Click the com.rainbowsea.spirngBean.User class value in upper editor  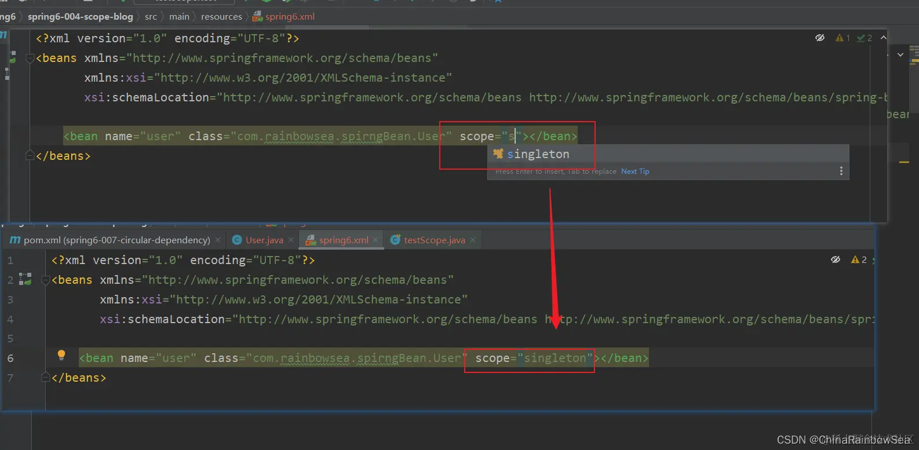click(341, 136)
